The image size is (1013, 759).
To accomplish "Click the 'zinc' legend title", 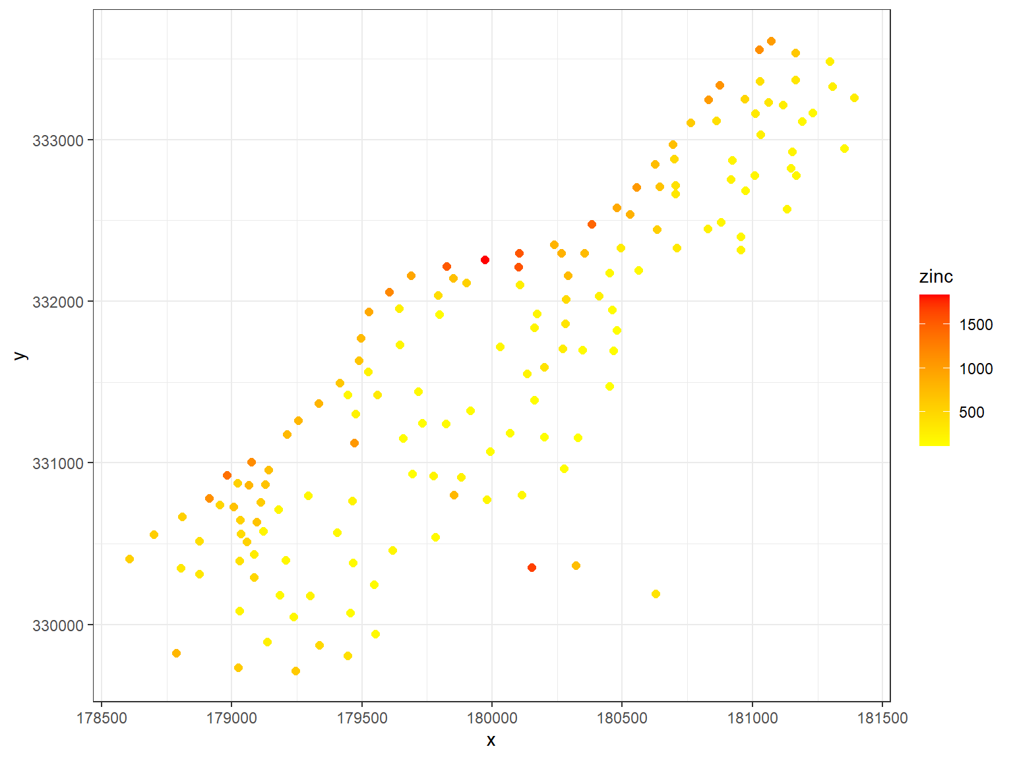I will coord(936,277).
